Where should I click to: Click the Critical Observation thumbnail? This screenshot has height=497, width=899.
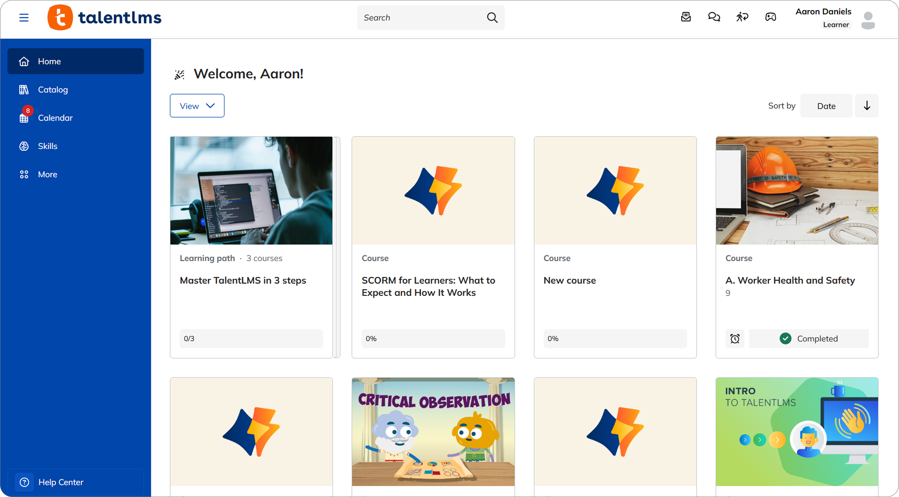(x=433, y=432)
